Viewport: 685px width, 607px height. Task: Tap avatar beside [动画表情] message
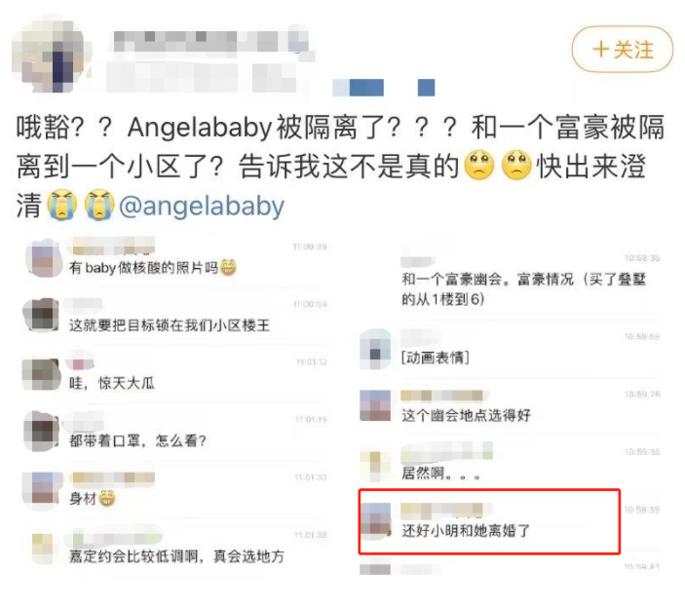tap(375, 350)
